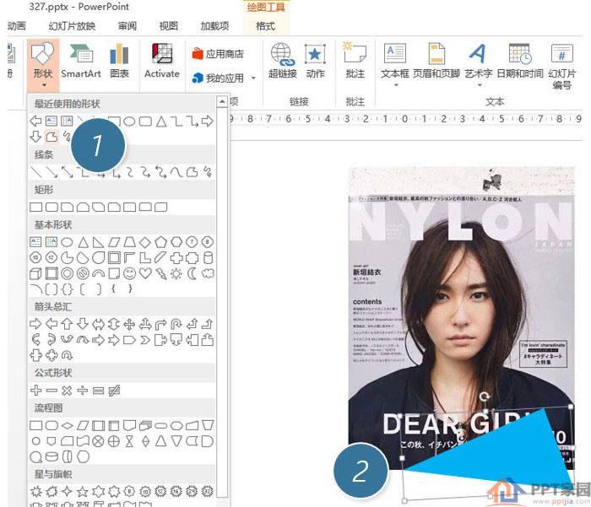Click the shapes gallery scroll-up arrow
Screen dimensions: 591x507
click(x=222, y=102)
